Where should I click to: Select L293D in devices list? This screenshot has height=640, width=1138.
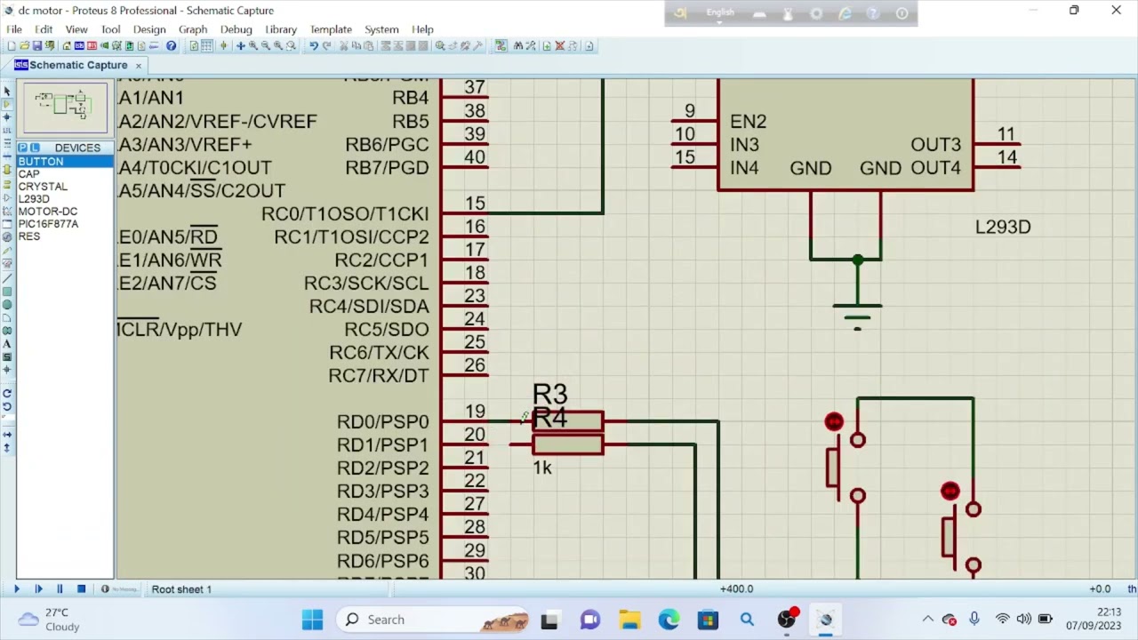pos(65,199)
